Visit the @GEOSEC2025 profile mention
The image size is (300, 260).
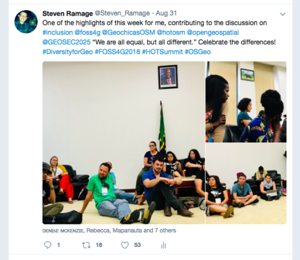pyautogui.click(x=67, y=42)
